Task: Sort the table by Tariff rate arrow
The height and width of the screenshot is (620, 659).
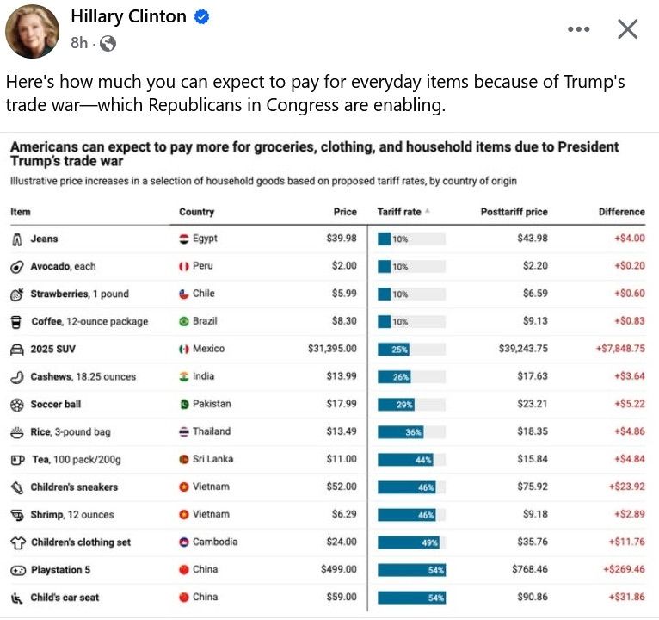Action: pyautogui.click(x=428, y=211)
